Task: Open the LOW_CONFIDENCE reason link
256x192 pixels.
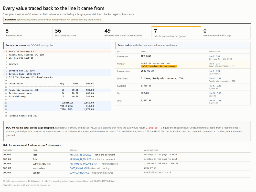Action: coord(79,173)
